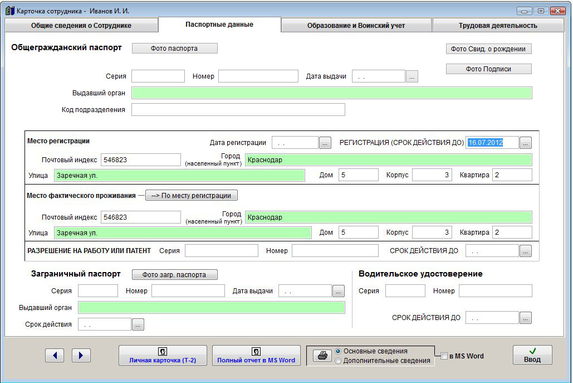This screenshot has width=573, height=383.
Task: Switch to Паспортные данные tab
Action: pos(219,25)
